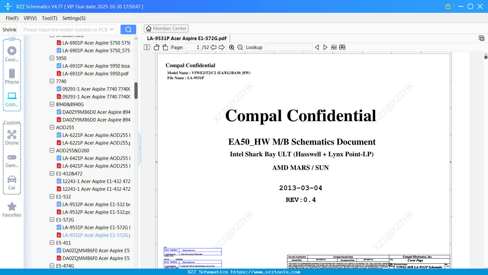Open DA0ZY9MB6D0 Acer Aspire board-view file
488x275 pixels.
[93, 112]
